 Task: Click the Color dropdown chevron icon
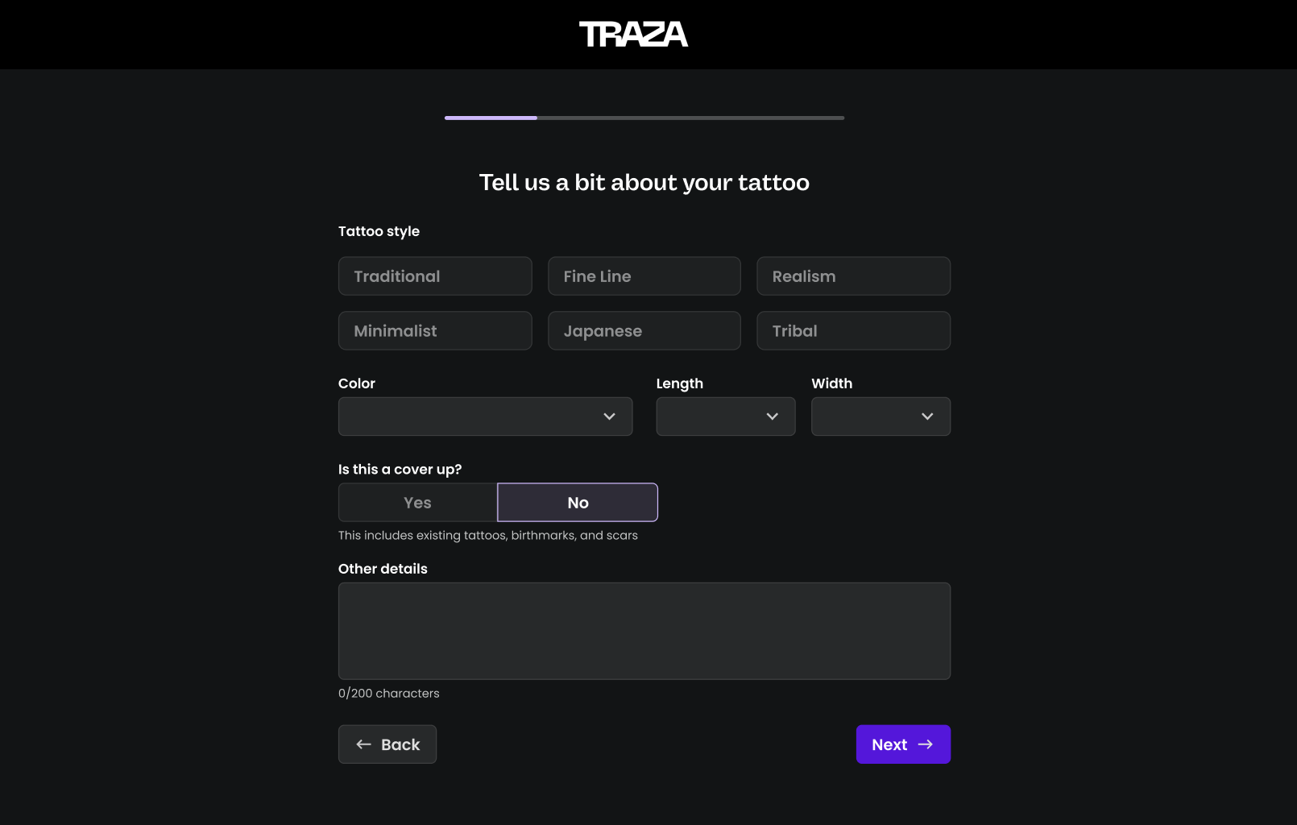(609, 417)
